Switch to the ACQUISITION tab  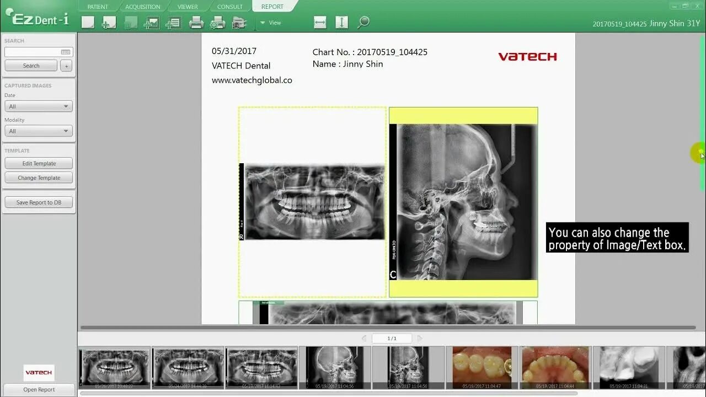click(x=142, y=7)
